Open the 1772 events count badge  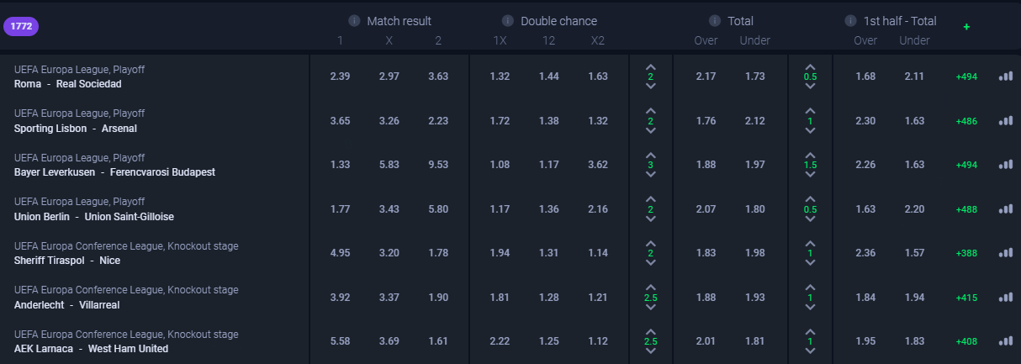click(21, 27)
